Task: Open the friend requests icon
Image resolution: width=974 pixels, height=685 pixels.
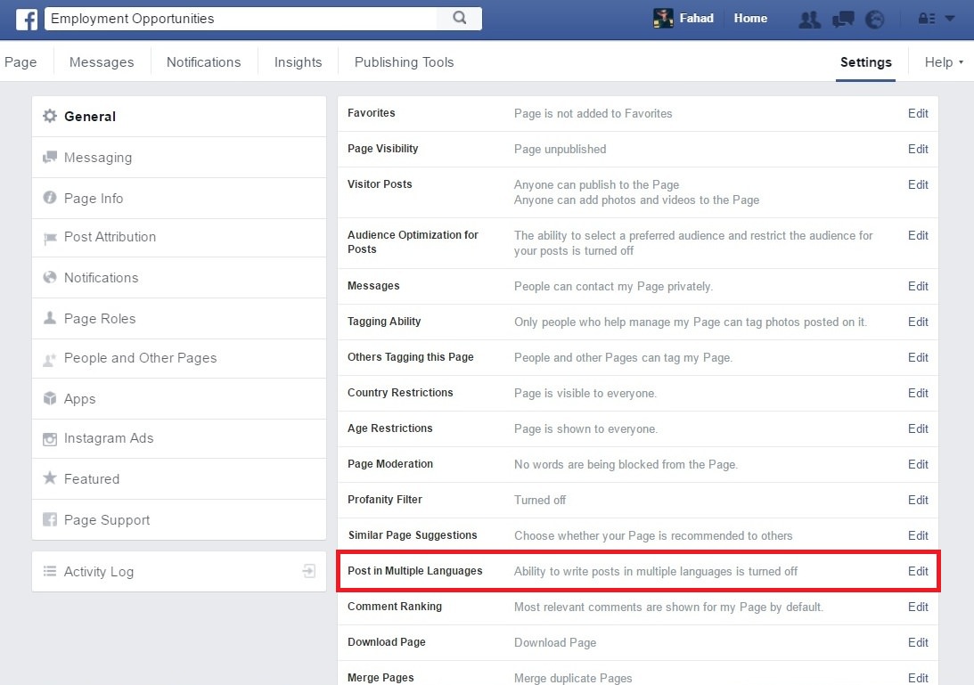Action: (809, 19)
